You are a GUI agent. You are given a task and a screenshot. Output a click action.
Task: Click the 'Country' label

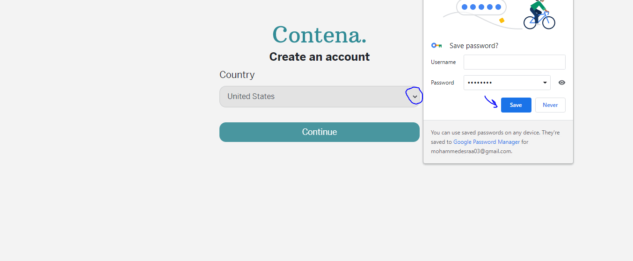[x=237, y=75]
